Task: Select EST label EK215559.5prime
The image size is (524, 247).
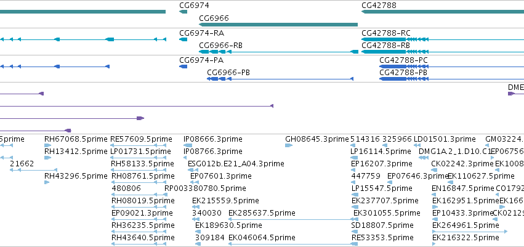Action: pyautogui.click(x=225, y=201)
